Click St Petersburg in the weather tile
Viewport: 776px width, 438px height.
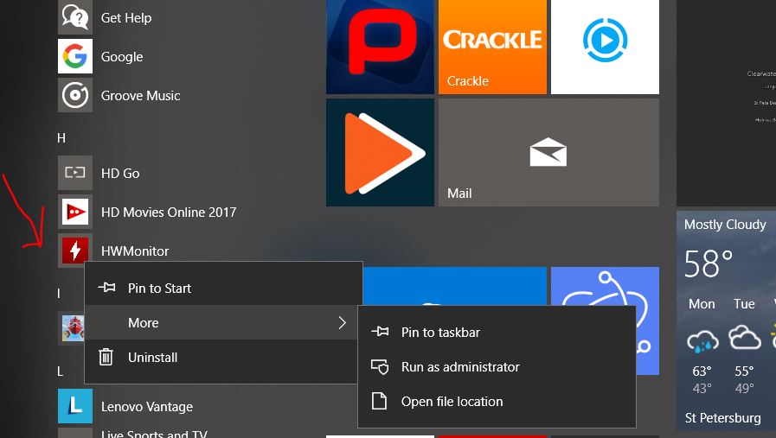pyautogui.click(x=723, y=418)
